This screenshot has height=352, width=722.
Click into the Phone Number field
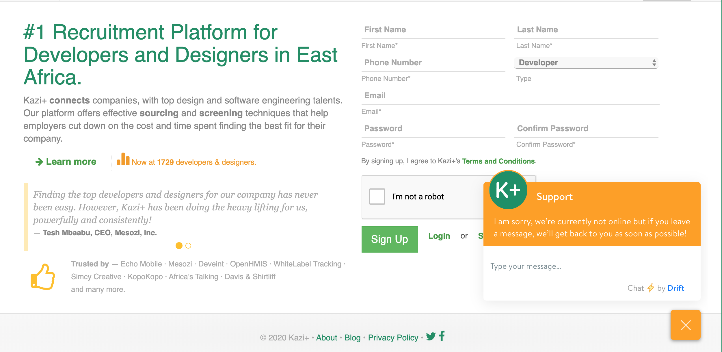point(433,63)
